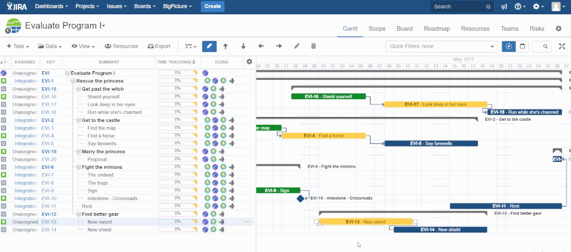Open user profile avatar menu

point(558,6)
